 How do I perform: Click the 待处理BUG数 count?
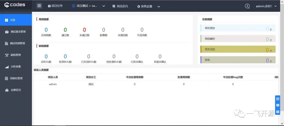click(114, 56)
